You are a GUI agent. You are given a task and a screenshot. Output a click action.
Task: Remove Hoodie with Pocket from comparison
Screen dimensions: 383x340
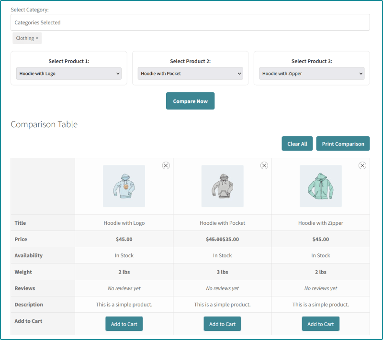click(x=264, y=165)
